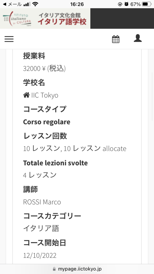Tap the padlock icon in address bar
154x274 pixels.
(54, 269)
